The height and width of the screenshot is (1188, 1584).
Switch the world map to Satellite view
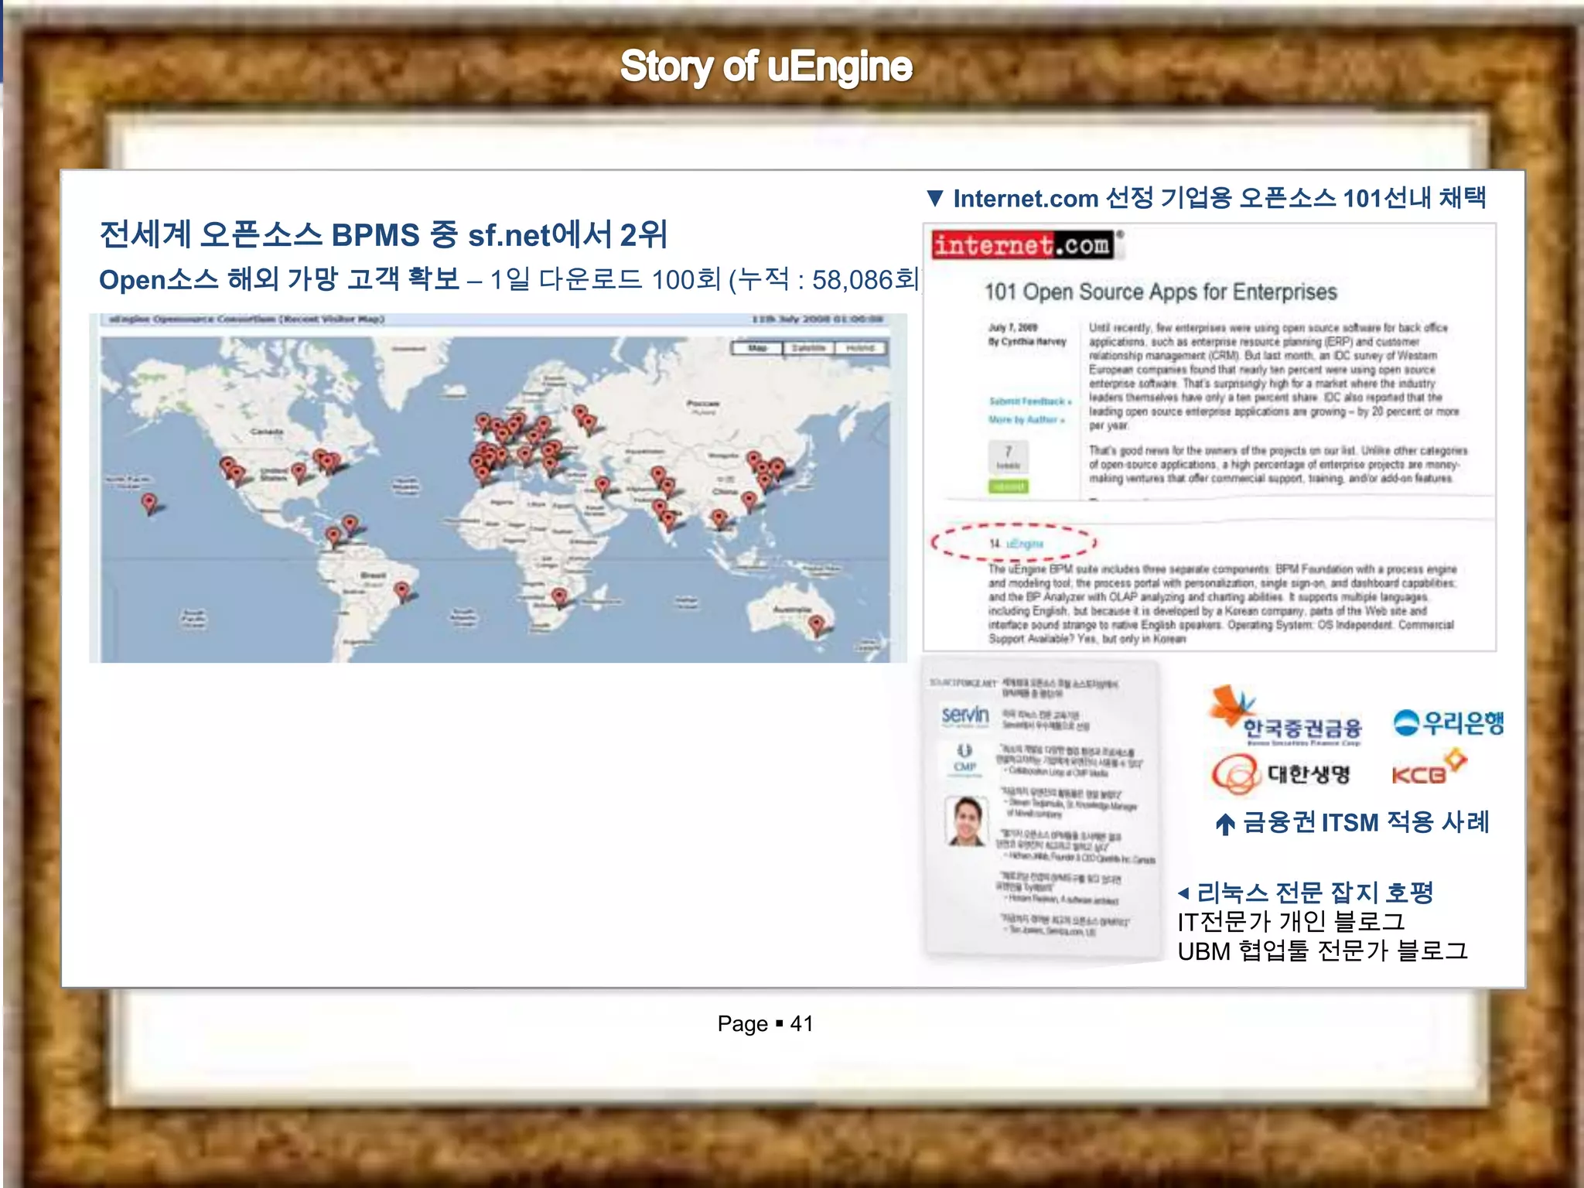tap(808, 349)
